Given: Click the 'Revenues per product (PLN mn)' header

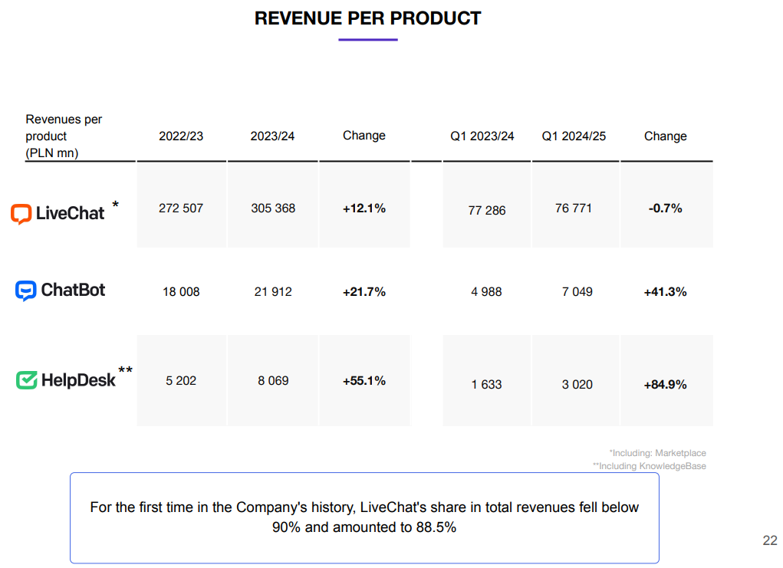Looking at the screenshot, I should 64,136.
